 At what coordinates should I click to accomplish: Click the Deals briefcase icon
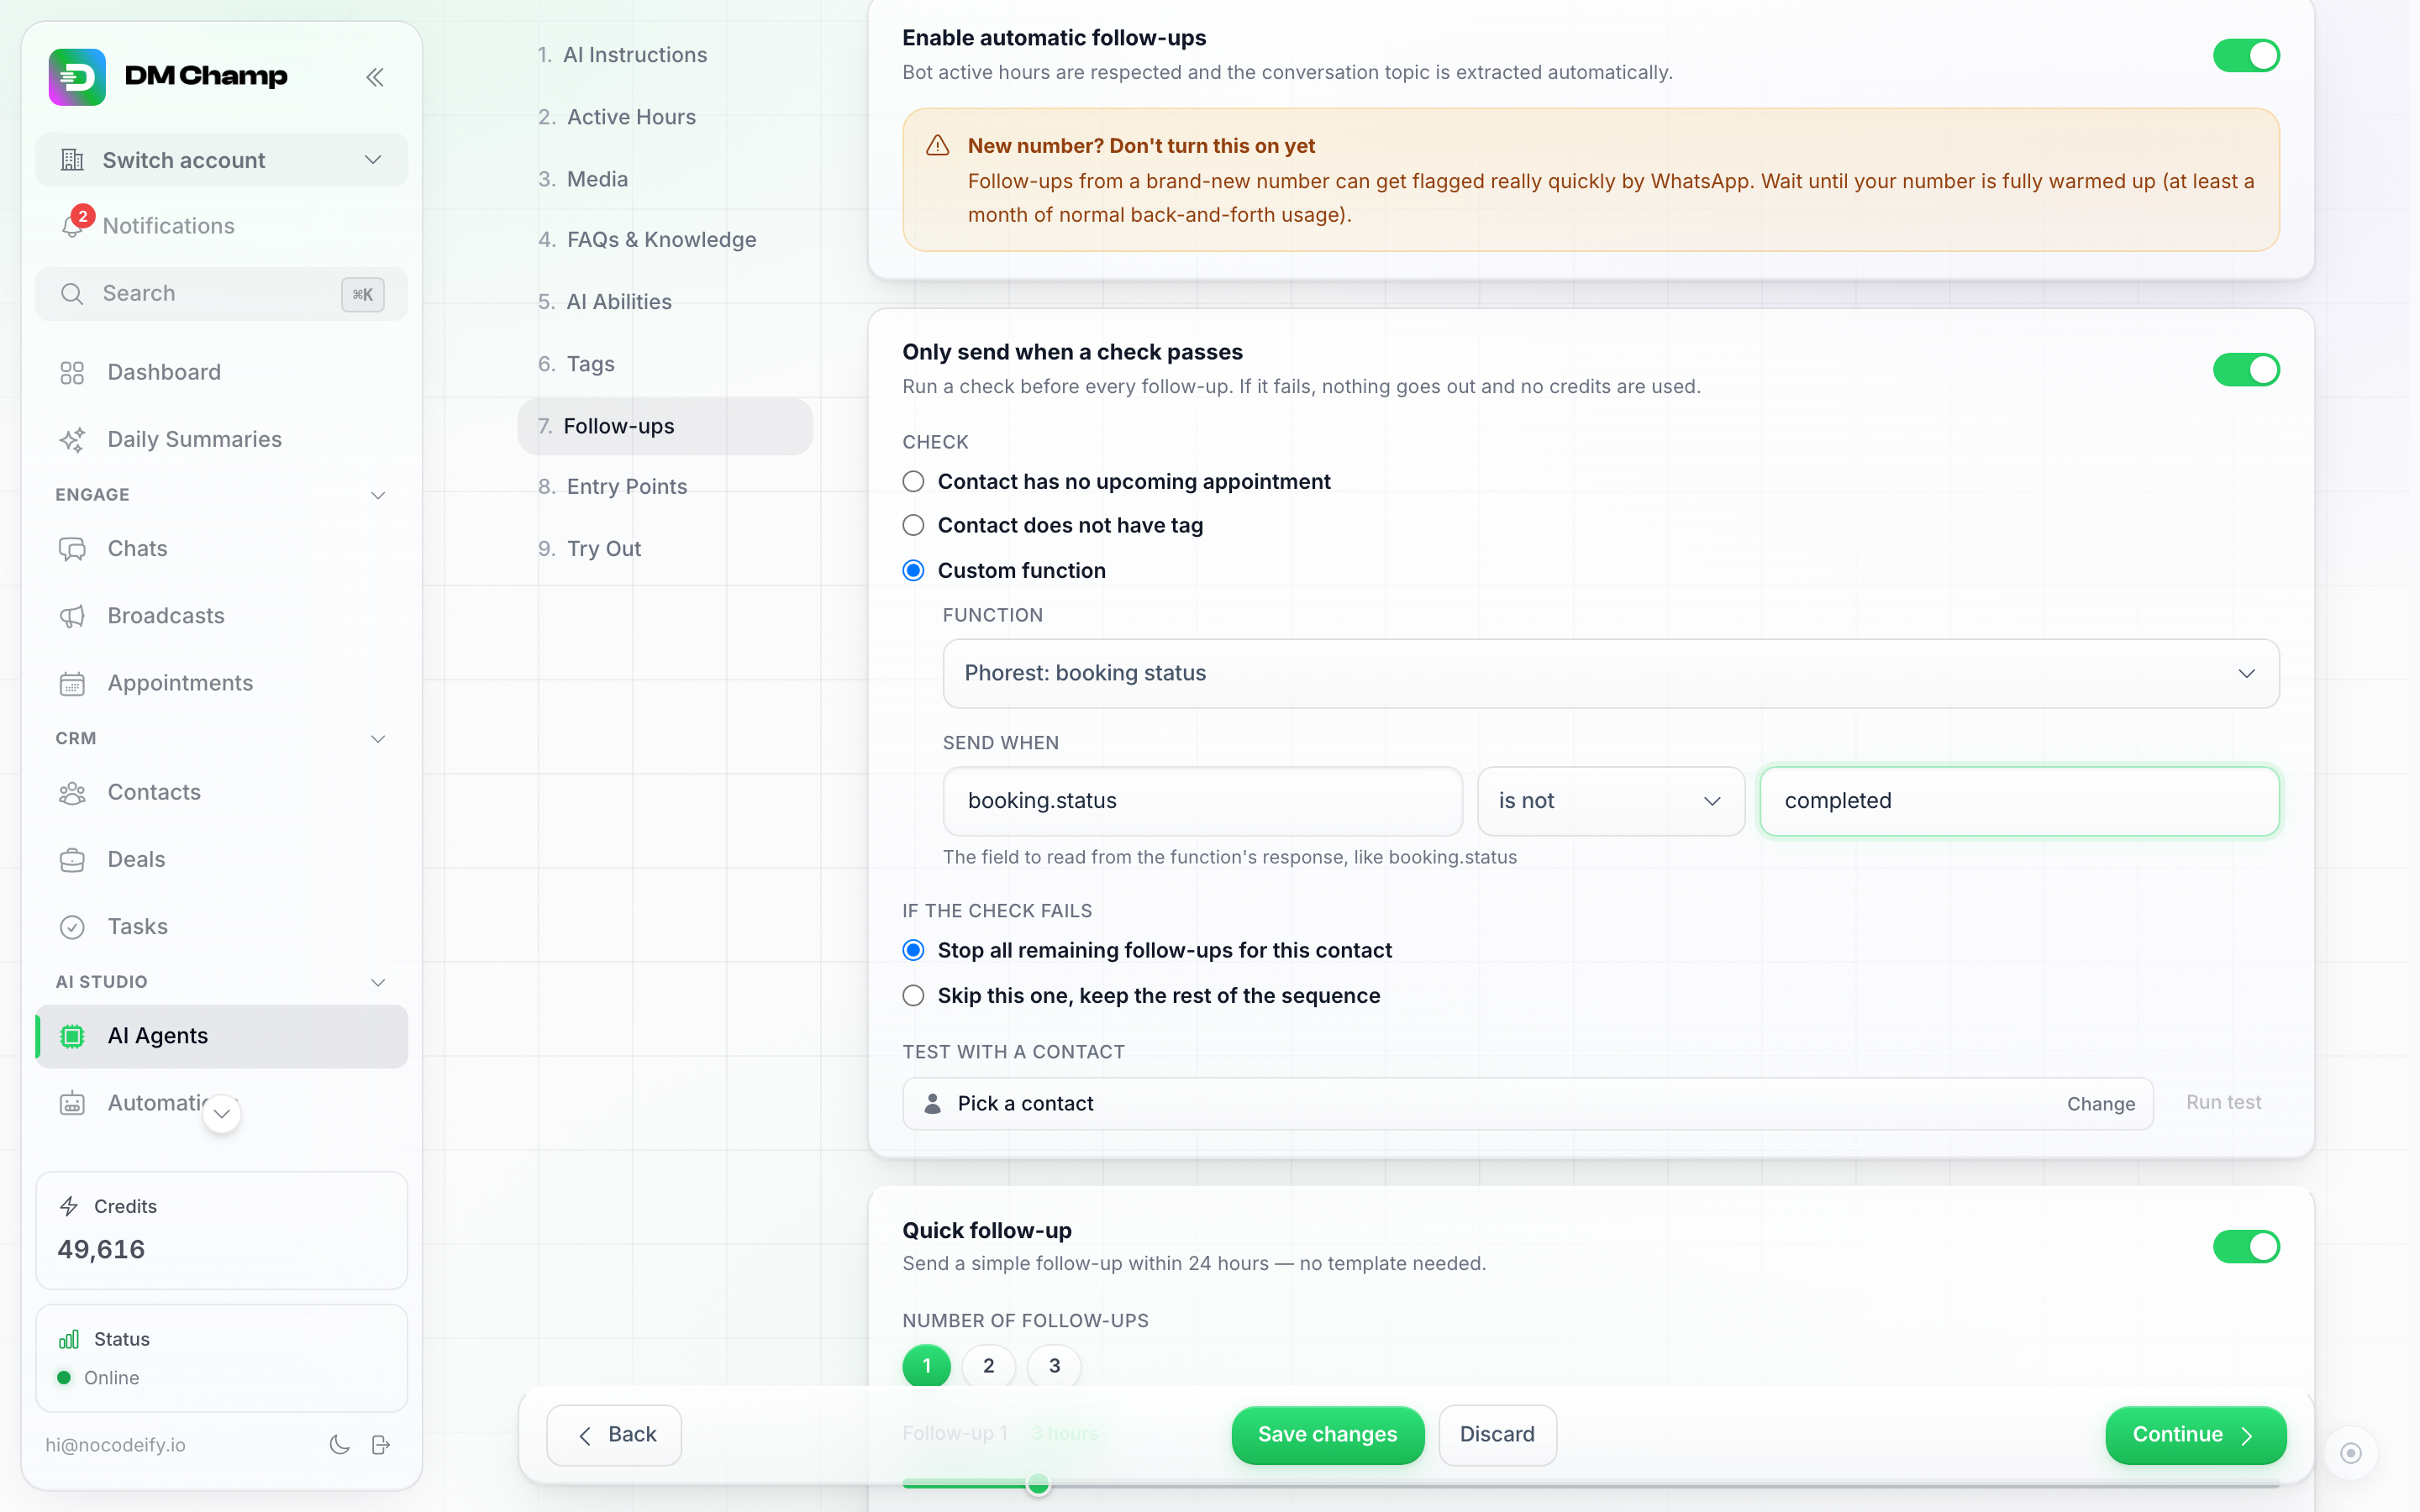pos(72,859)
